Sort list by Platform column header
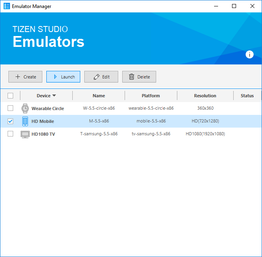The image size is (262, 257). 151,96
